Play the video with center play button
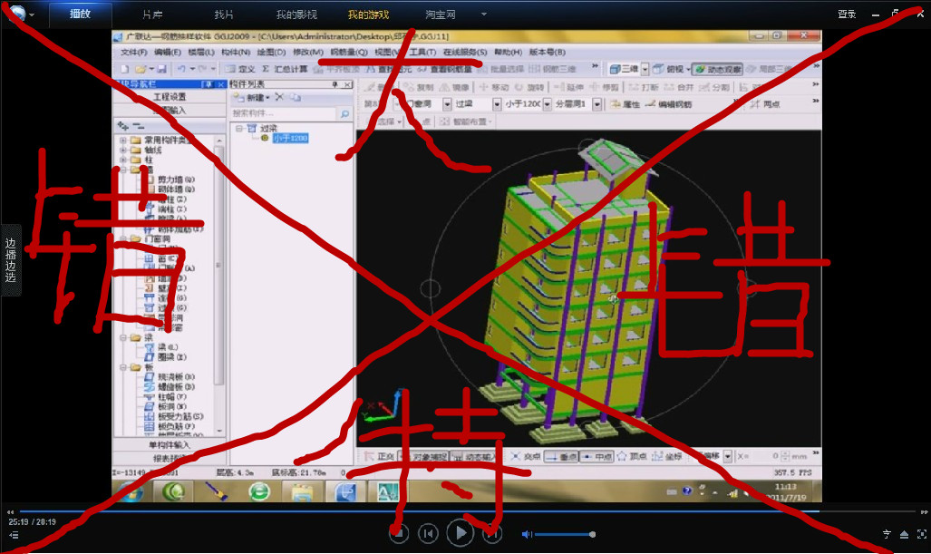 pyautogui.click(x=461, y=533)
